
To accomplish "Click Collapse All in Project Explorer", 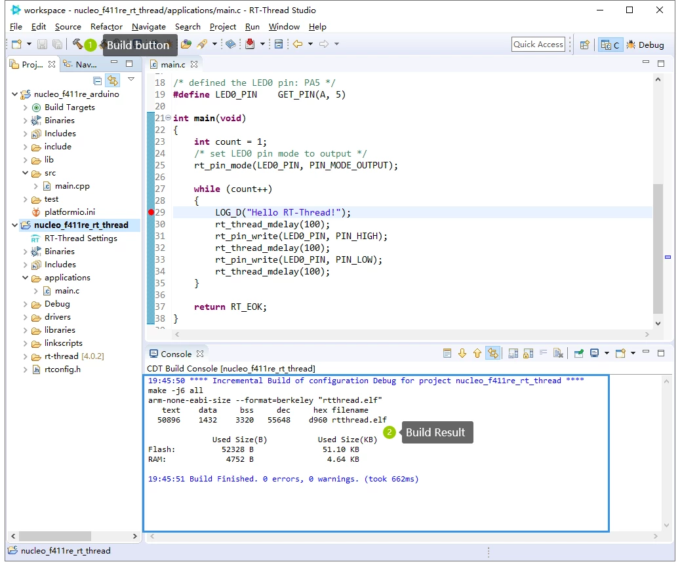I will [x=98, y=81].
